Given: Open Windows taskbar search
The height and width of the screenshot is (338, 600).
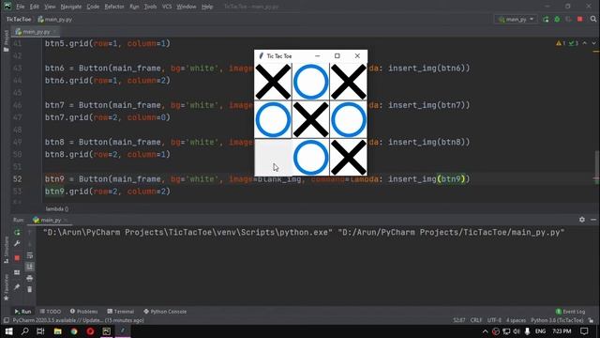Looking at the screenshot, I should 25,331.
